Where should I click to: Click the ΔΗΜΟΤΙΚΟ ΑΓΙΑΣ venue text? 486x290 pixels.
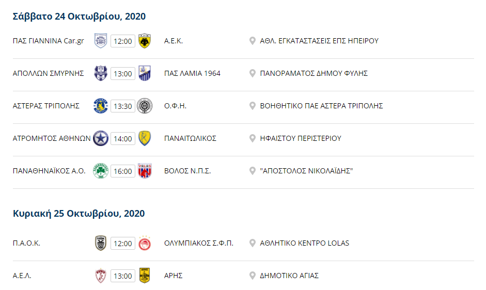[x=289, y=276]
